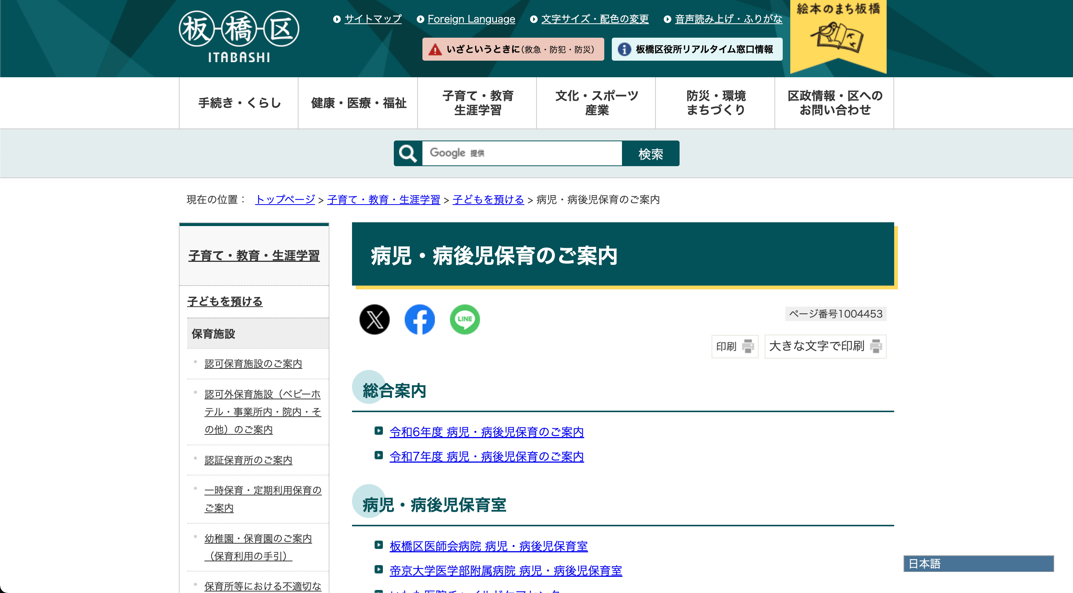Open 令和7年度 病児・病後児保育のご案内

tap(486, 456)
